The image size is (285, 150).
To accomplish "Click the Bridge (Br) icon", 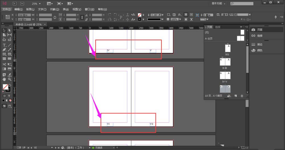I will (15, 3).
